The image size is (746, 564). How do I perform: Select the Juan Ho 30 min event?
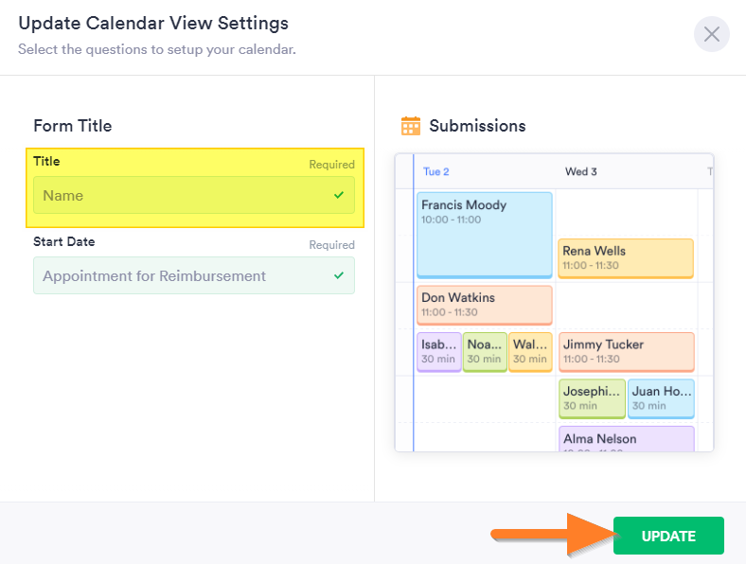(x=662, y=398)
